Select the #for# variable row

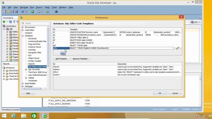pos(117,72)
